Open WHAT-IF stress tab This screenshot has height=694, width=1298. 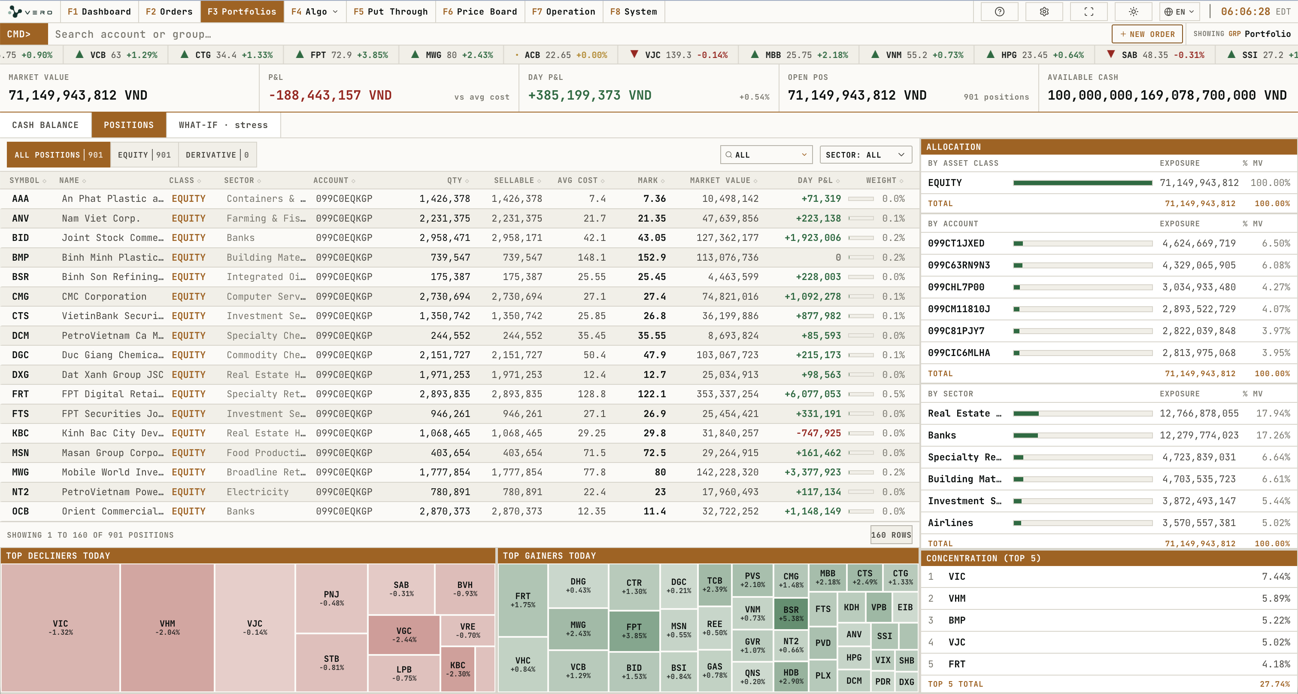coord(223,125)
